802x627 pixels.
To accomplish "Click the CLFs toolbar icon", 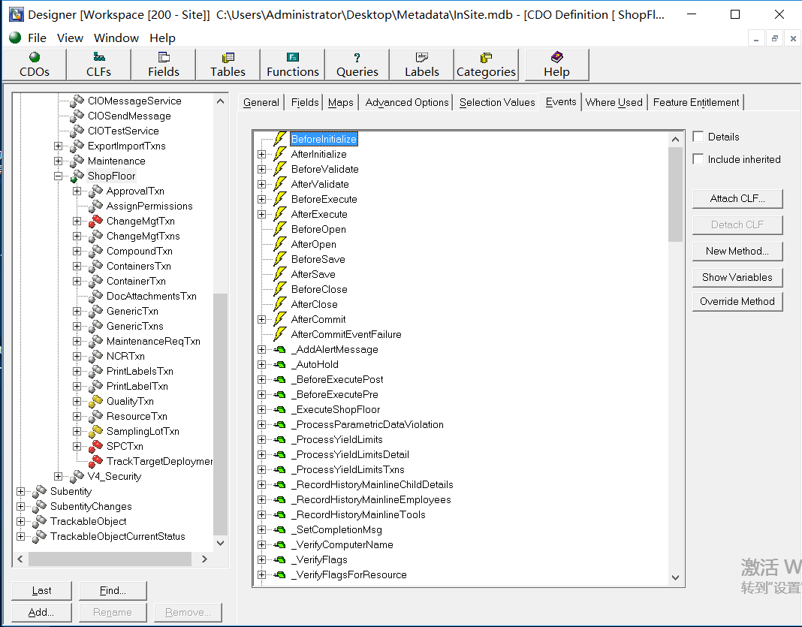I will click(98, 65).
